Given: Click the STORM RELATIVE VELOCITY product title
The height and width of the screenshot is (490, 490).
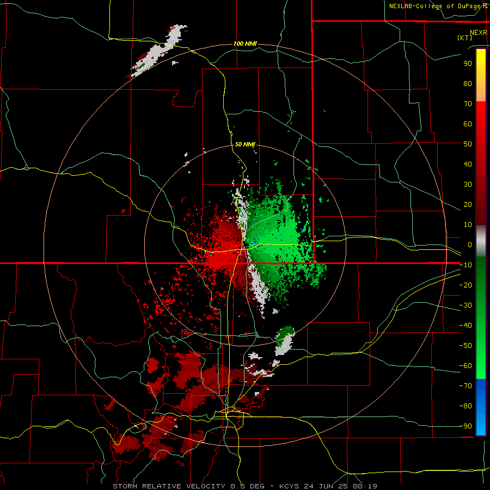Looking at the screenshot, I should (169, 486).
